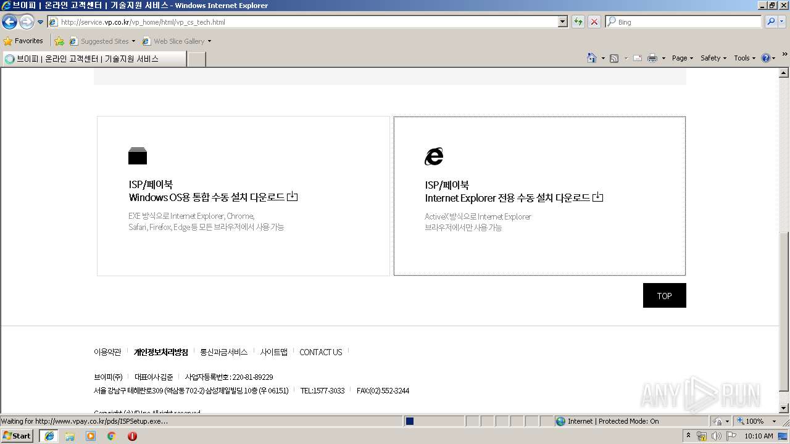The height and width of the screenshot is (444, 790).
Task: Click the download icon next to Internet Explorer 전용 link
Action: 598,197
